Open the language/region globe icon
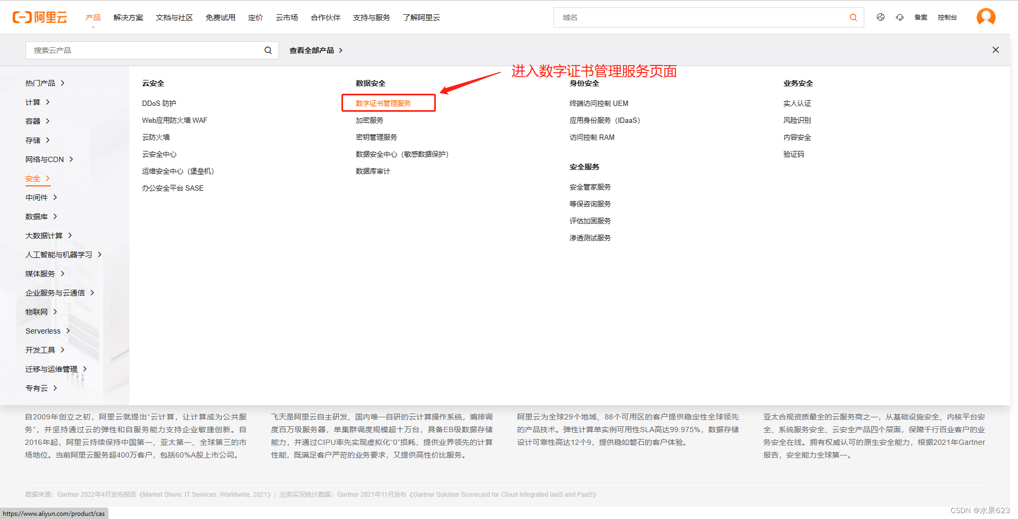 pyautogui.click(x=881, y=17)
